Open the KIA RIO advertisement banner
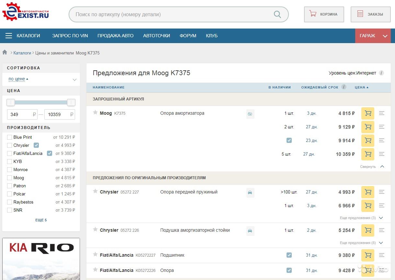 click(x=41, y=259)
